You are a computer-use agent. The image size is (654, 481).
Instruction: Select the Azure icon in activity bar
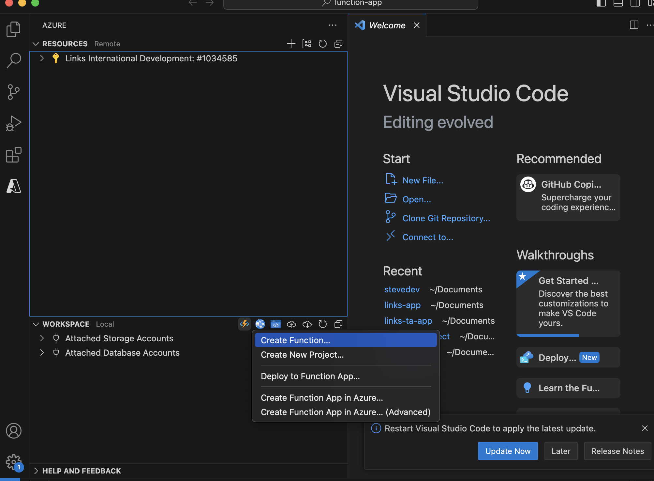tap(14, 186)
